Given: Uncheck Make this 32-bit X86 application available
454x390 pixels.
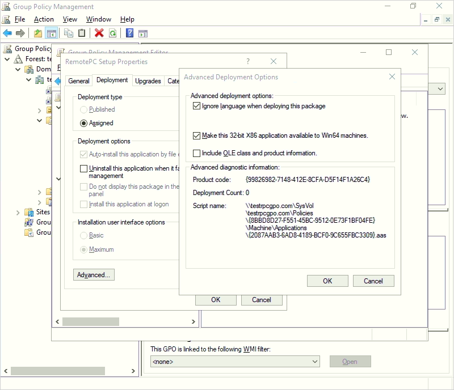Looking at the screenshot, I should point(197,135).
